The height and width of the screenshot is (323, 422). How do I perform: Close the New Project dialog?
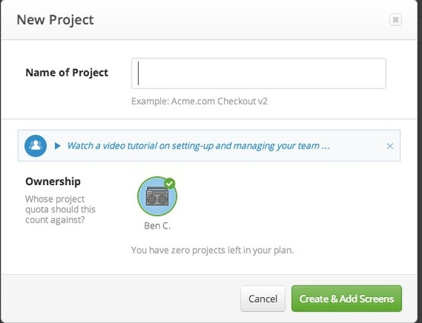point(395,20)
